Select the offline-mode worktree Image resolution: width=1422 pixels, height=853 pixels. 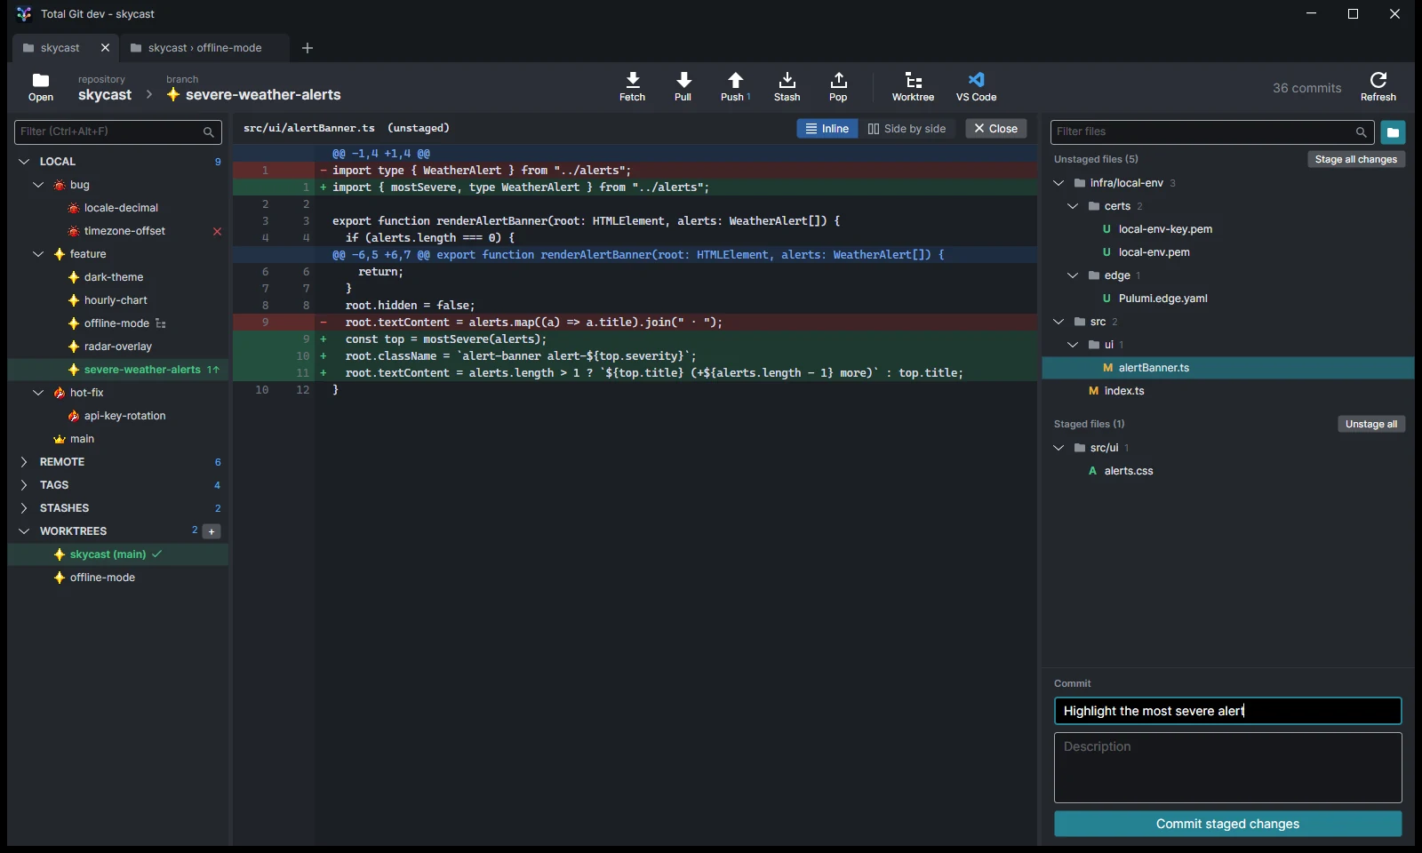102,578
